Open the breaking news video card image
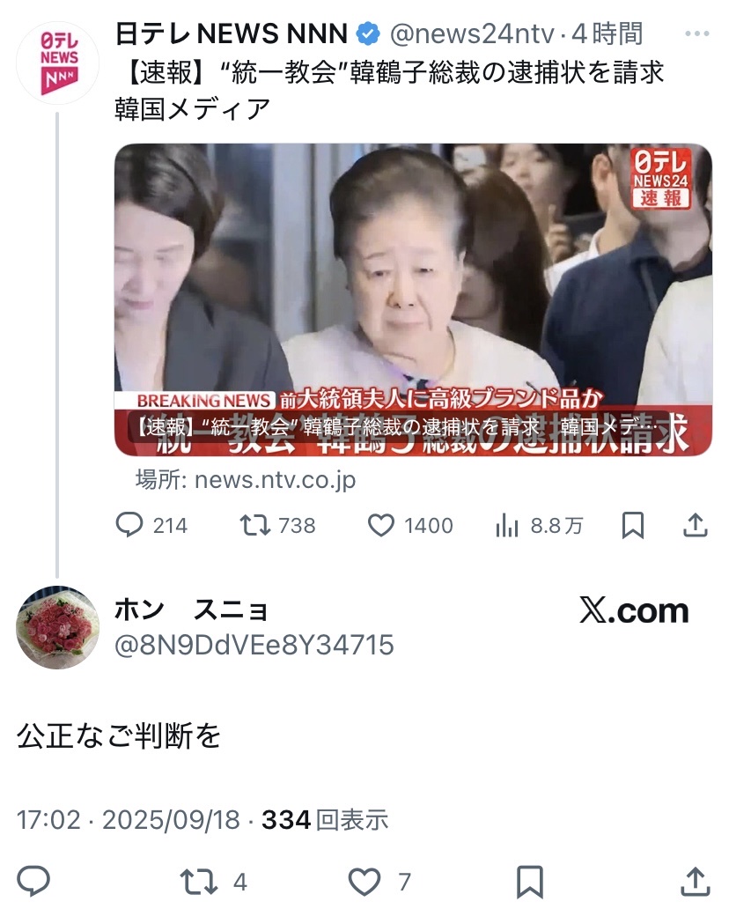This screenshot has width=729, height=909. [x=413, y=299]
